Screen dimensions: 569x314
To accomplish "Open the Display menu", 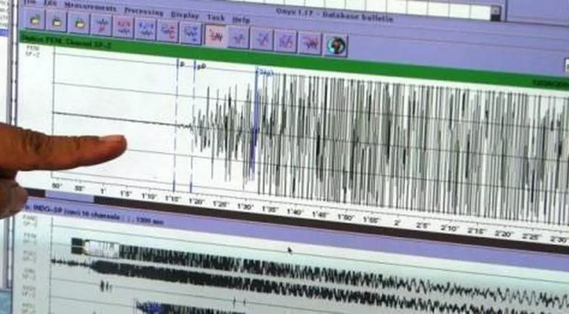I will [x=185, y=13].
